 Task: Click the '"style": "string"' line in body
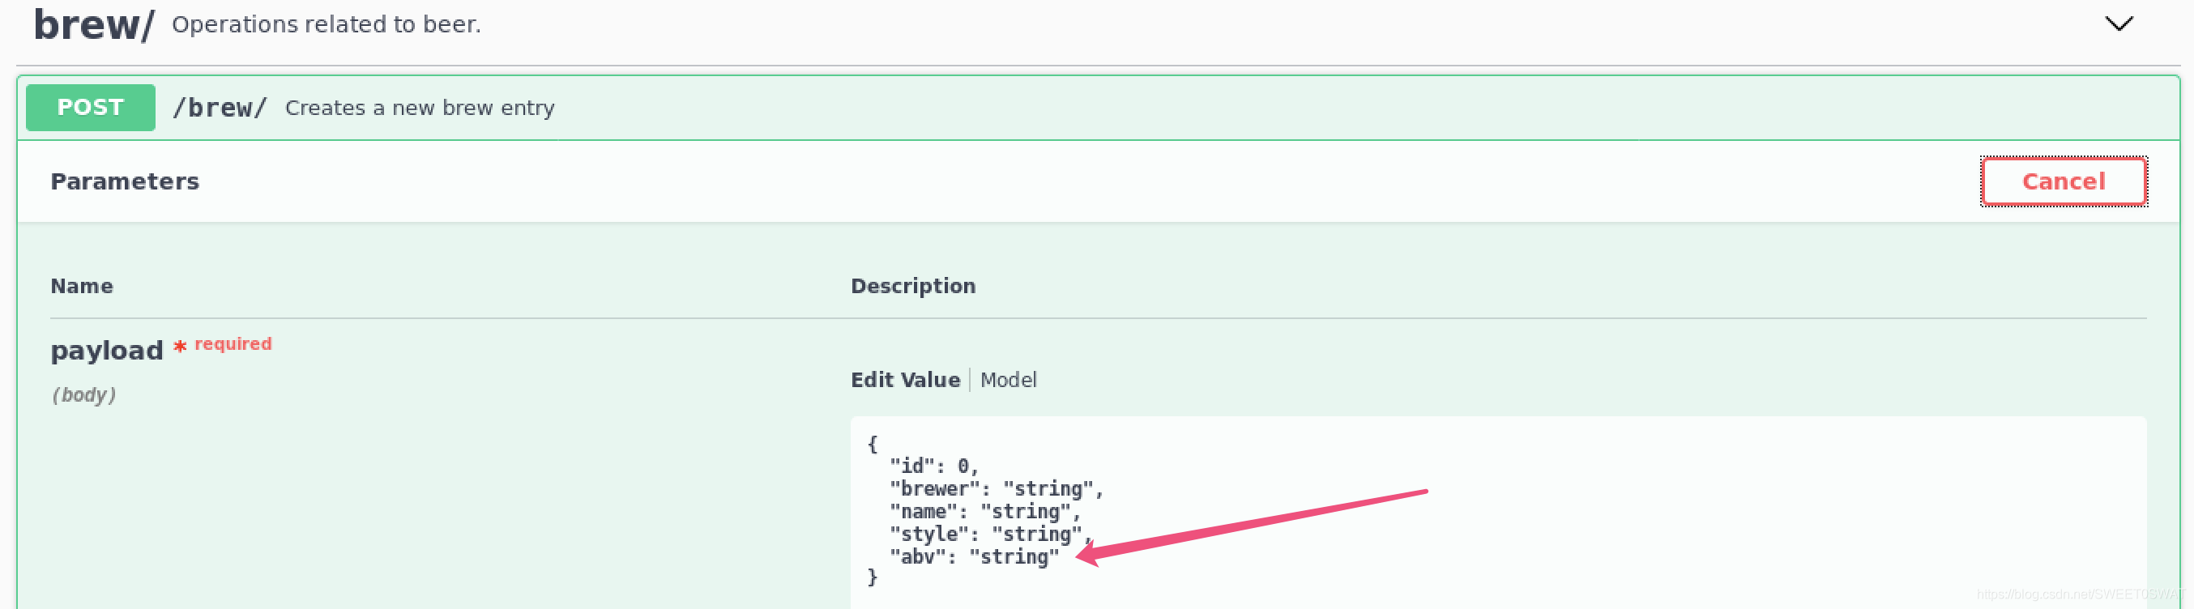tap(990, 534)
